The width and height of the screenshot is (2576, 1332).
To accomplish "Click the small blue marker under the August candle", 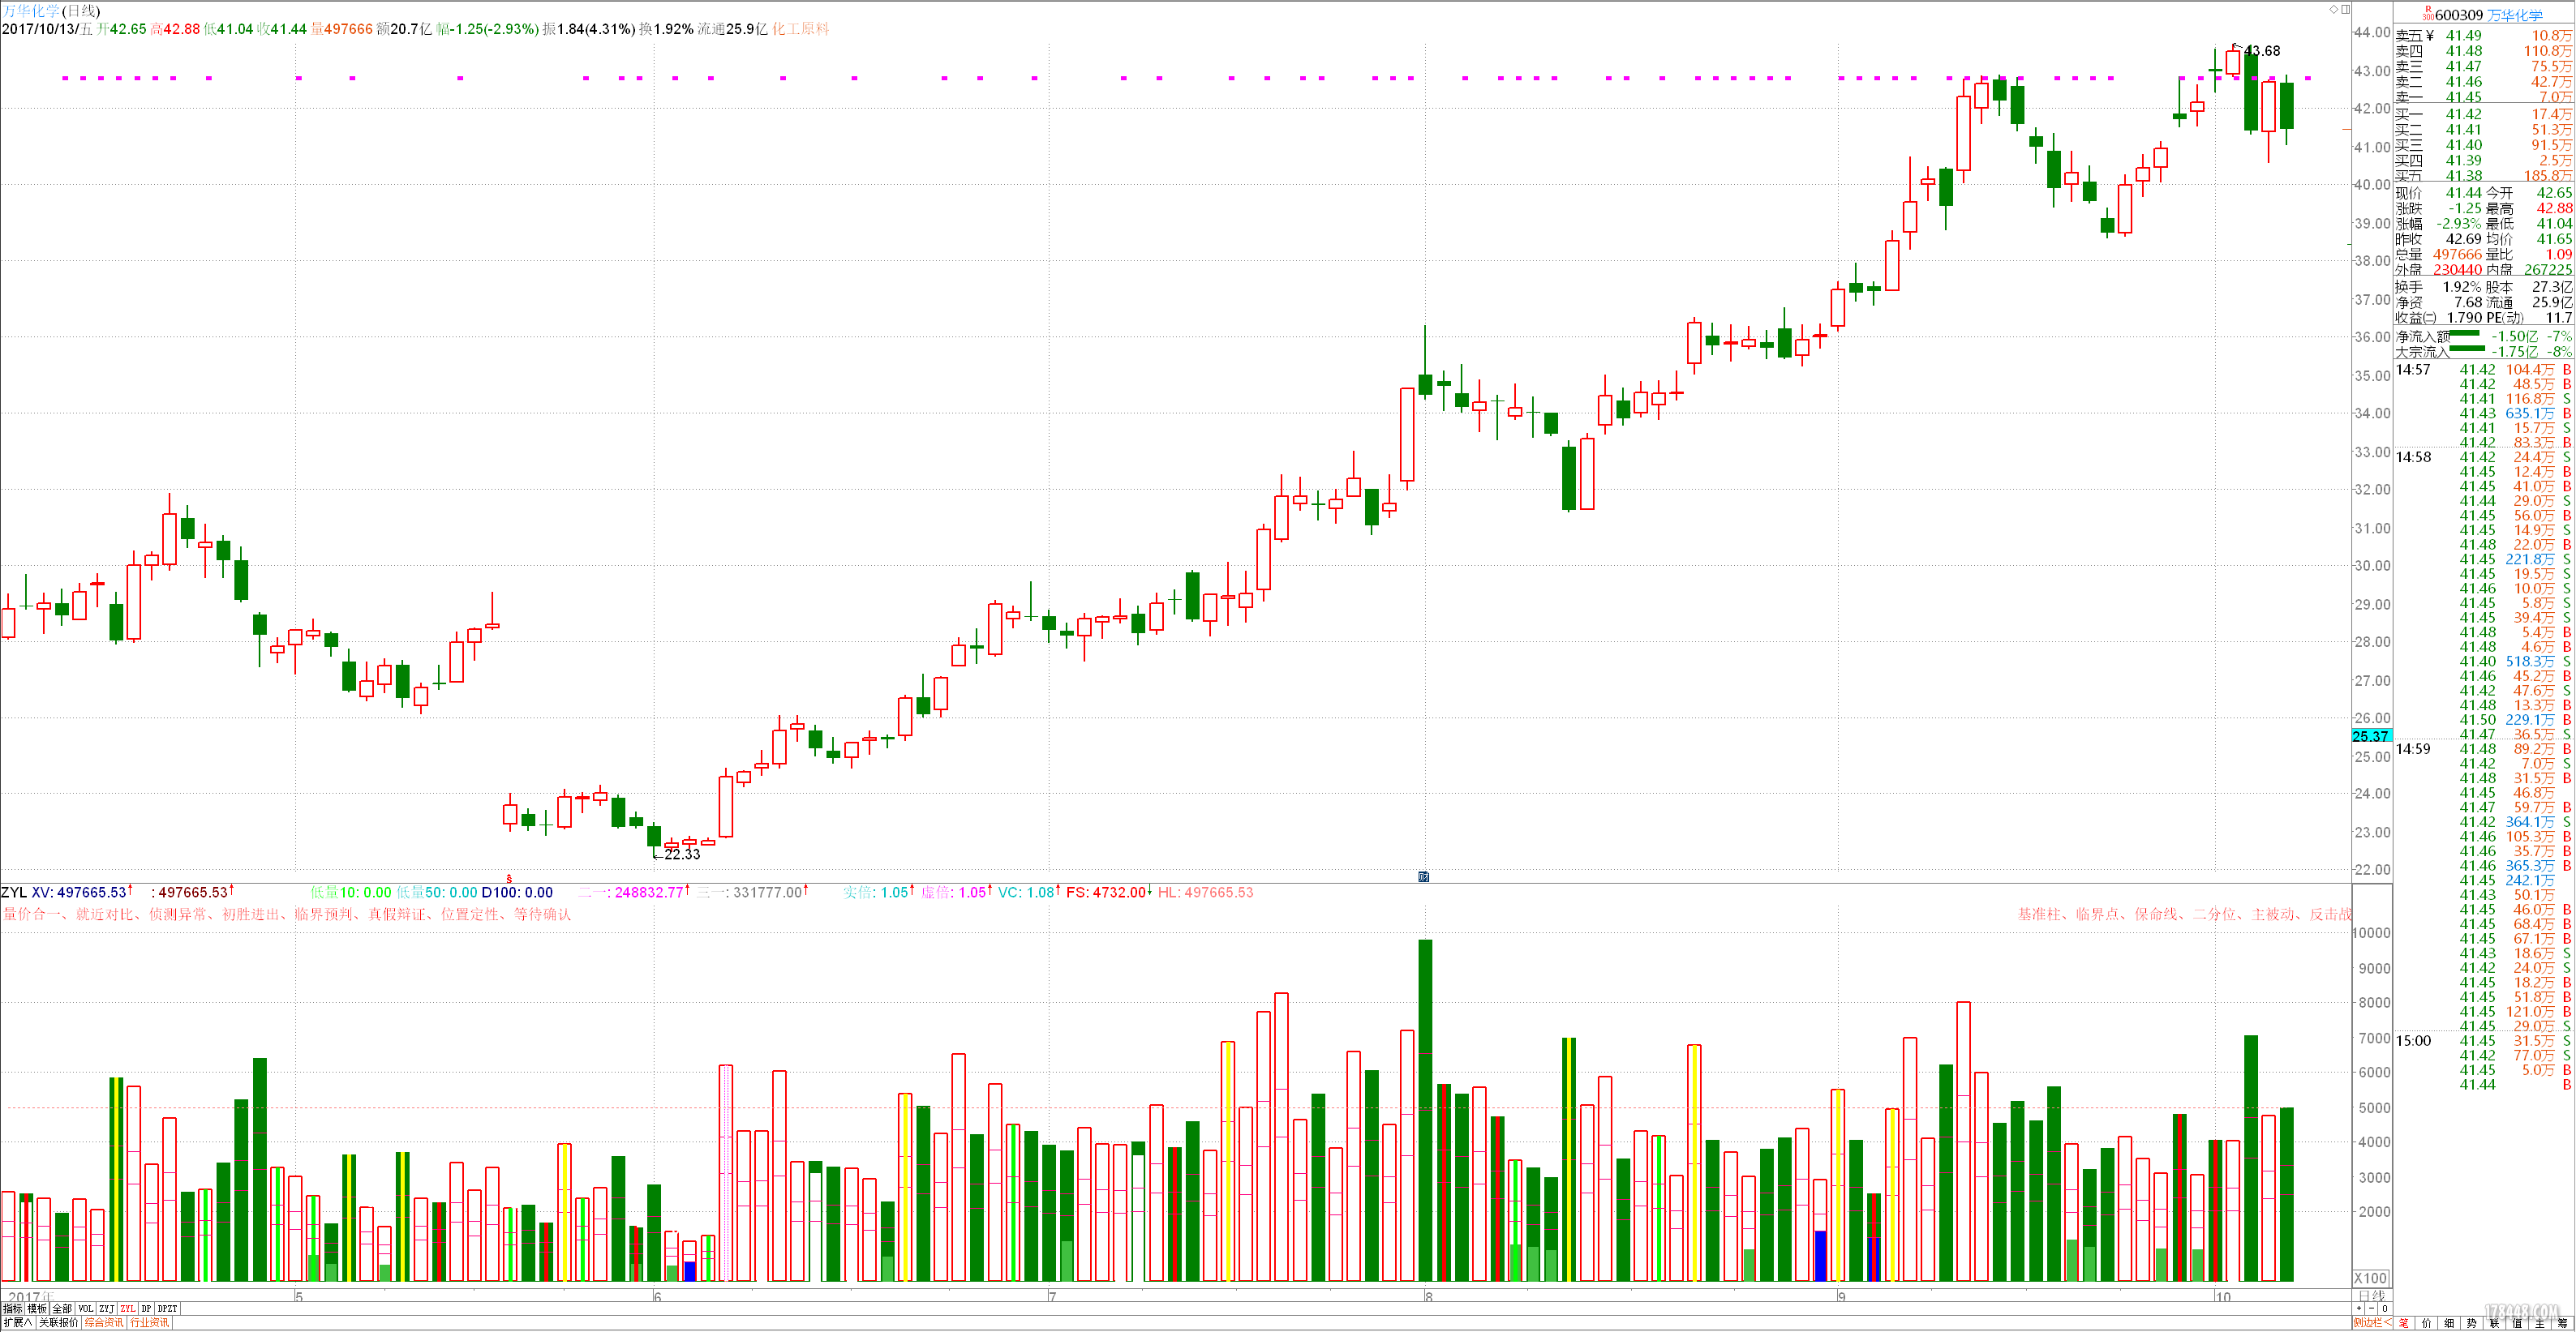I will (1423, 876).
